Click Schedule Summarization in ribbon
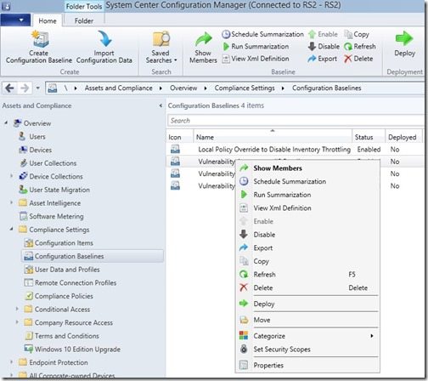 (x=262, y=34)
